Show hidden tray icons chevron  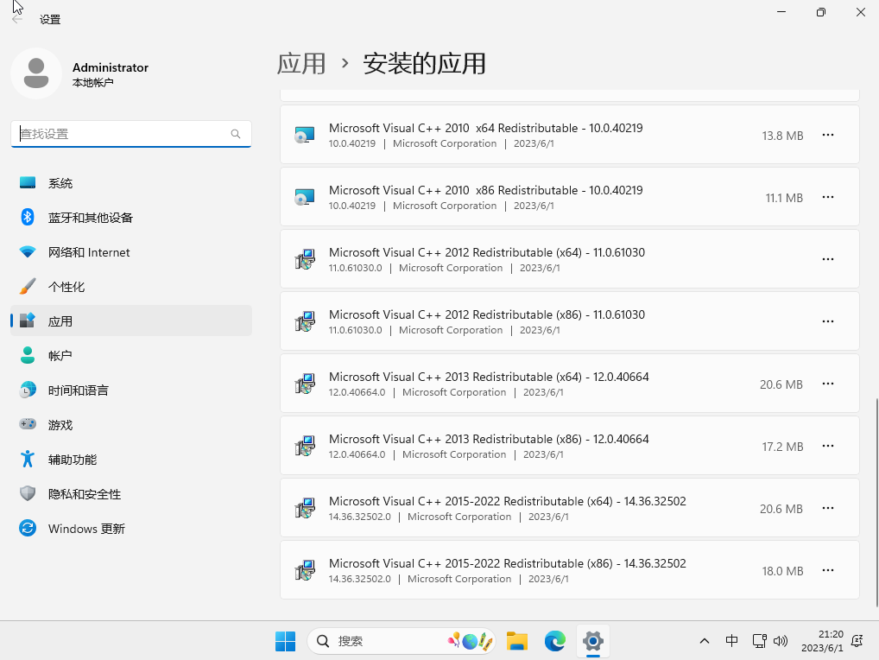(705, 641)
